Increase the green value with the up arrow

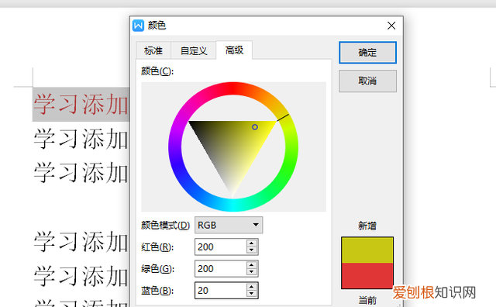point(252,265)
